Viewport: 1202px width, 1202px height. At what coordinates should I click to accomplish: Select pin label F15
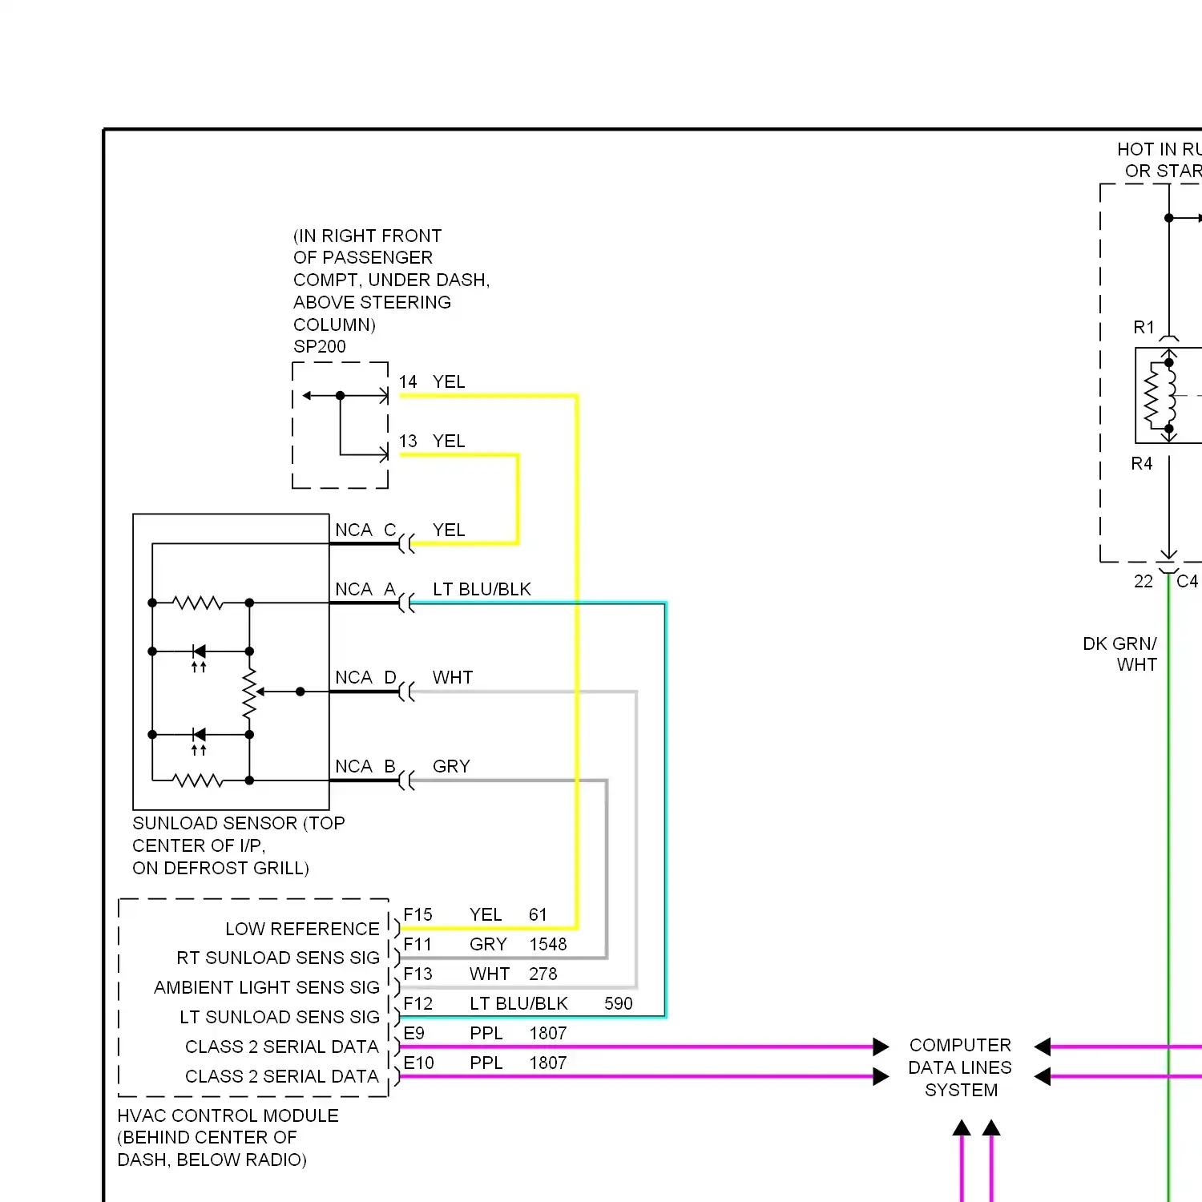(x=417, y=915)
